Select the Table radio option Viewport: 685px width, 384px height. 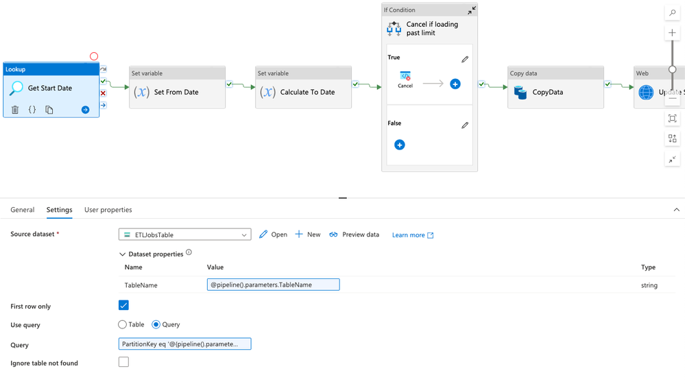[x=123, y=324]
